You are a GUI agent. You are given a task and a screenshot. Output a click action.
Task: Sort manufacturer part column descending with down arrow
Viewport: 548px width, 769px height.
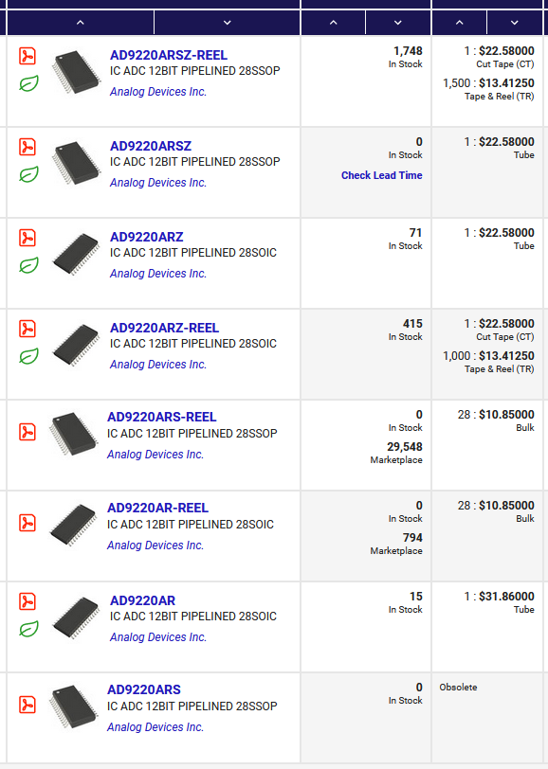coord(227,23)
